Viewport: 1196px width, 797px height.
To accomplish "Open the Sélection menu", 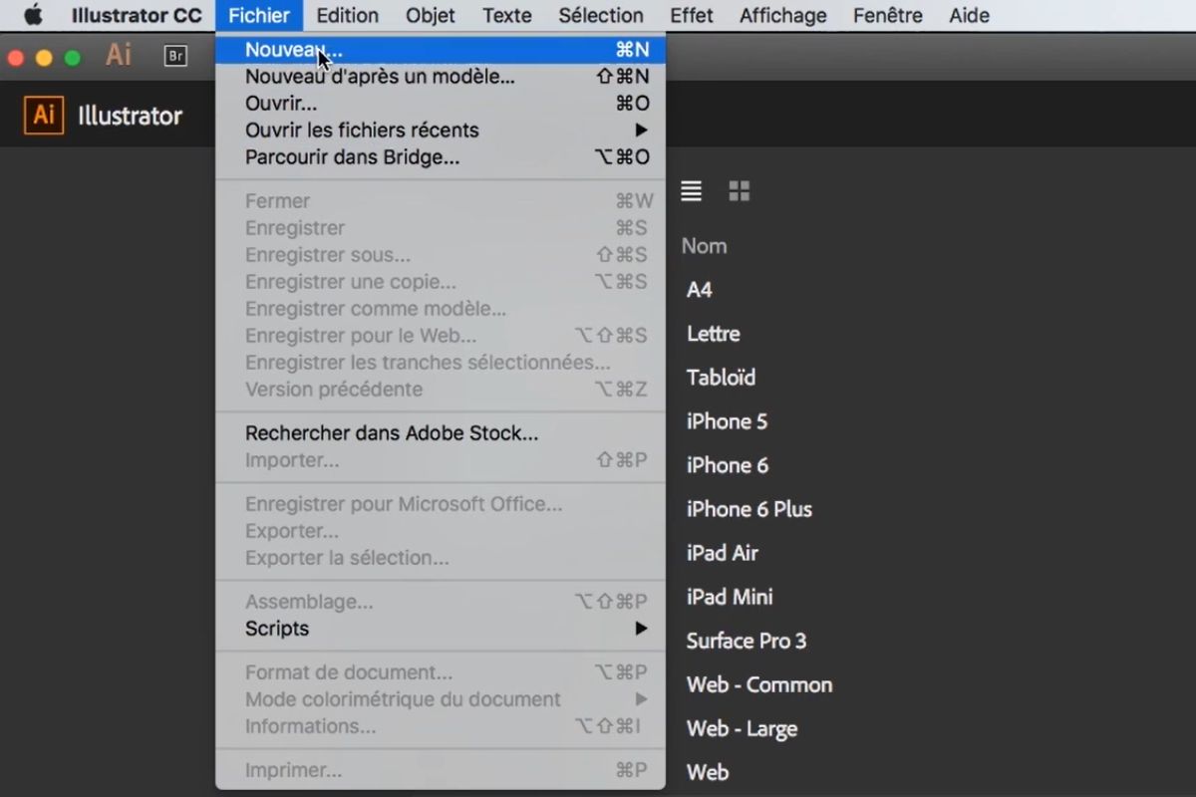I will [601, 15].
